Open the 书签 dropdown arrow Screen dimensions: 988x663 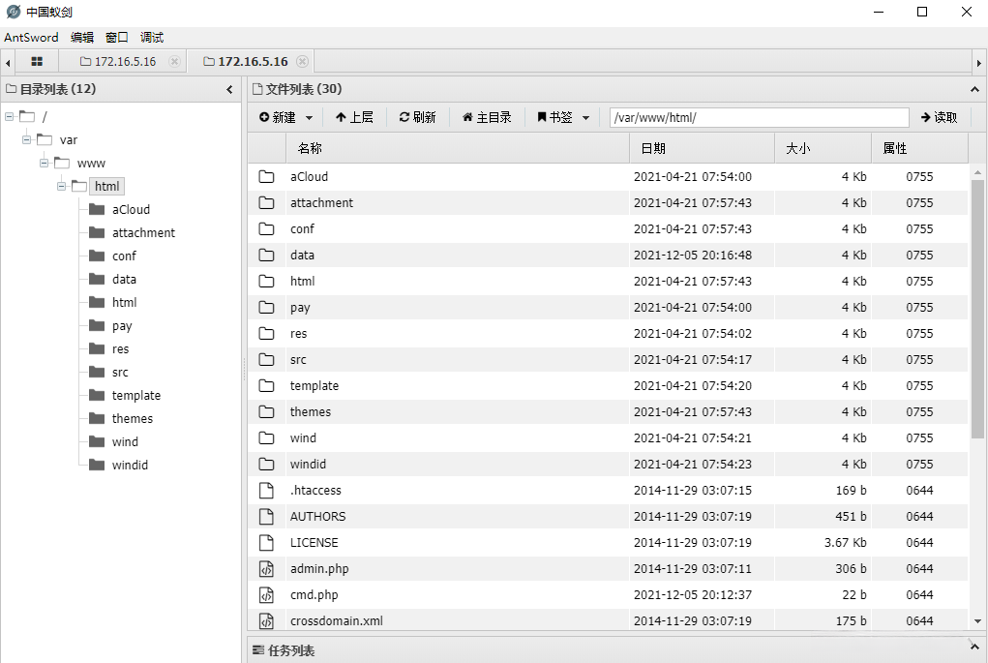[x=586, y=118]
